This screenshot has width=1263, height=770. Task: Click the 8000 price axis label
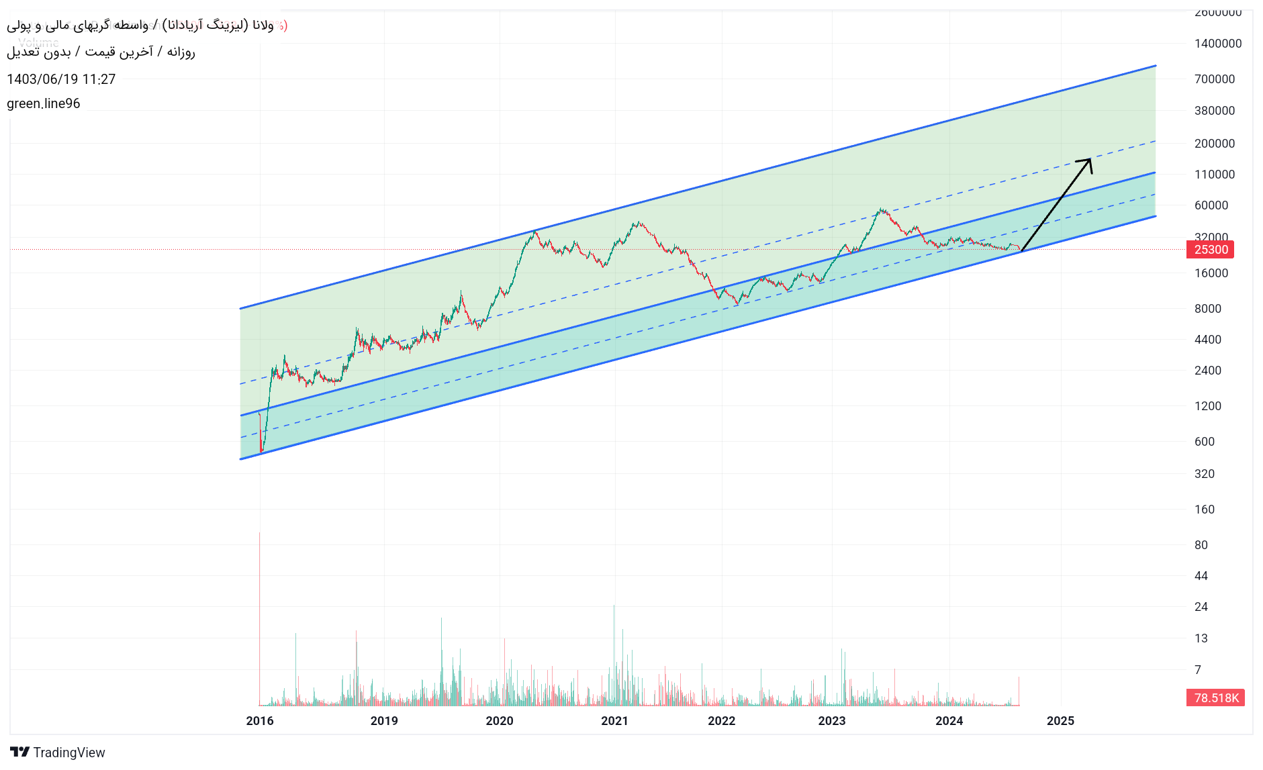[1208, 309]
